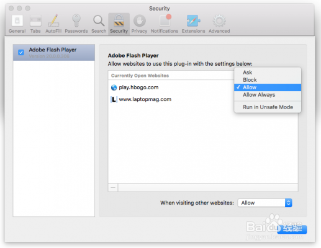Click the globe icon beside play.hbogo.com

point(114,87)
